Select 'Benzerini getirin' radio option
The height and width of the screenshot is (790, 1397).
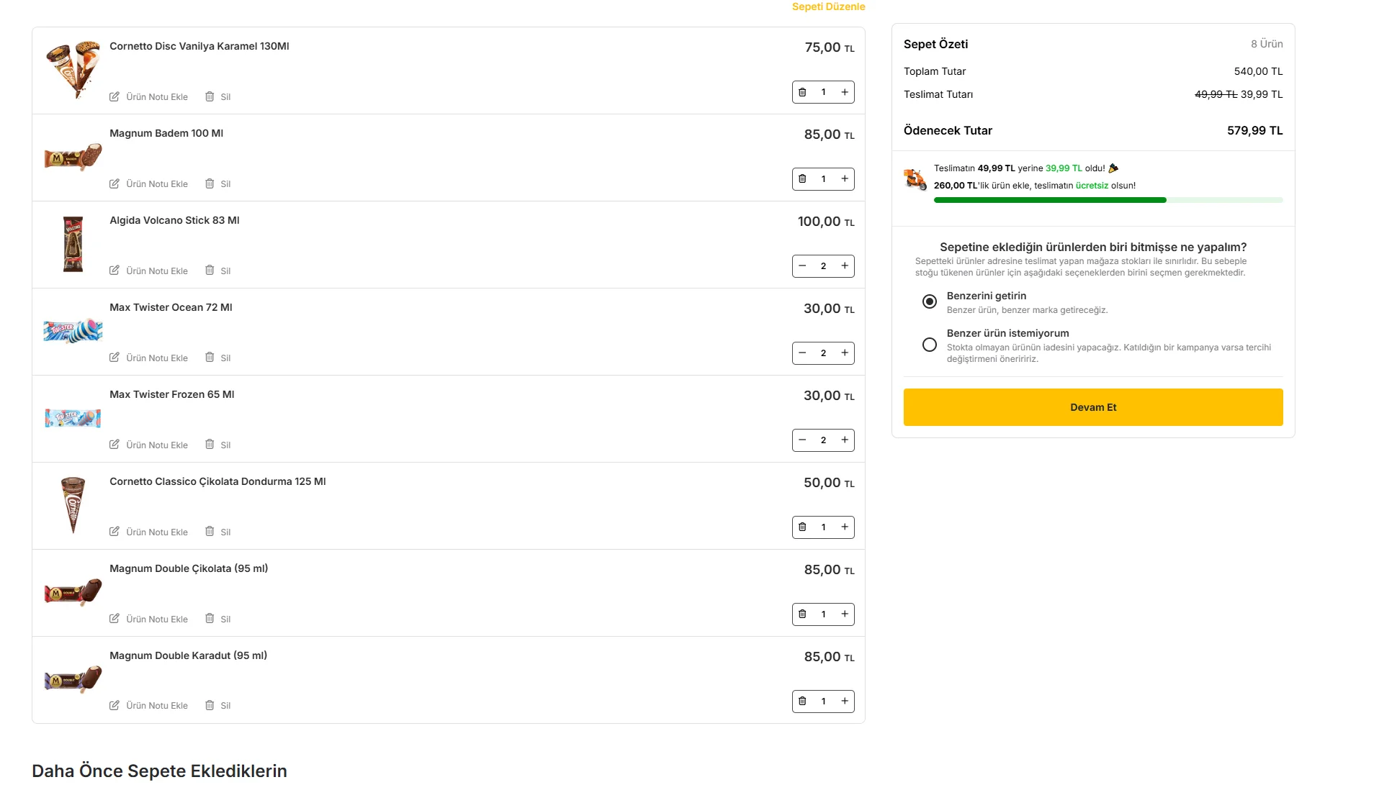(x=930, y=301)
